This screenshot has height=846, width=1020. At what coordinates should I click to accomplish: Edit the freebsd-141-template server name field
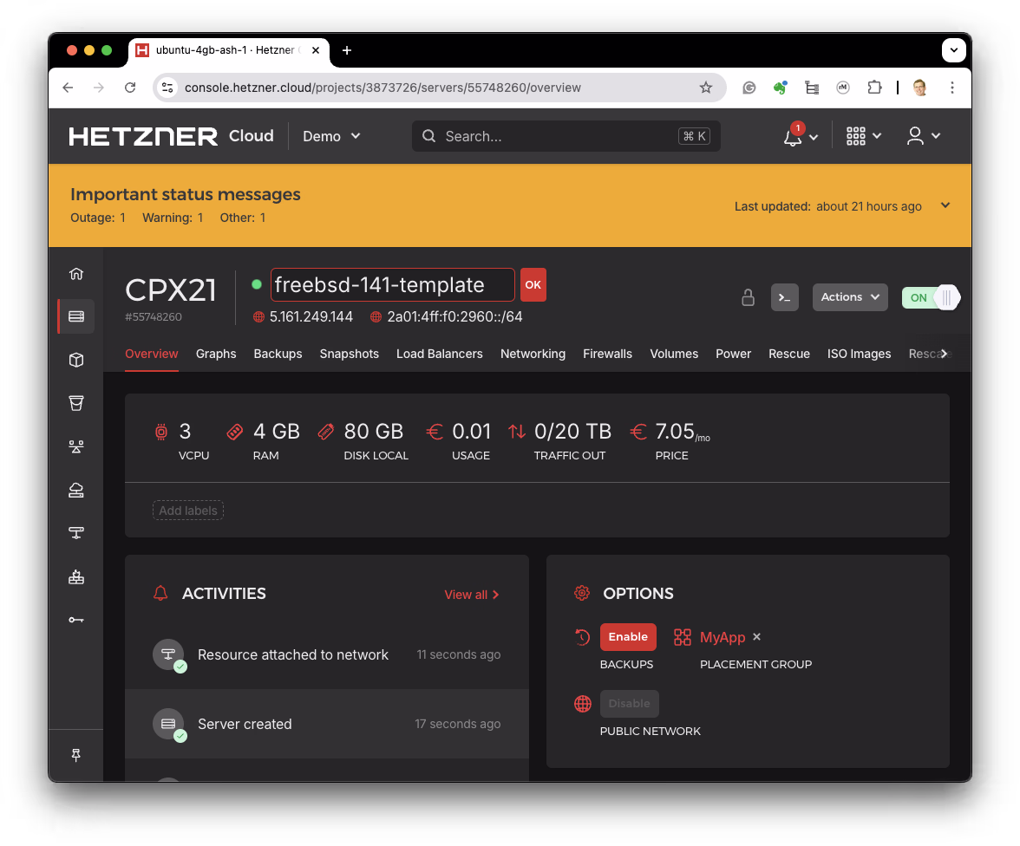pyautogui.click(x=392, y=284)
